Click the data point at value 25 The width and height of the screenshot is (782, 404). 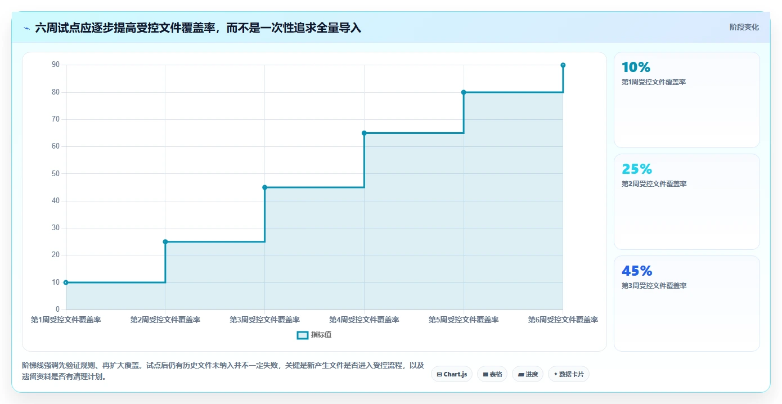tap(165, 242)
